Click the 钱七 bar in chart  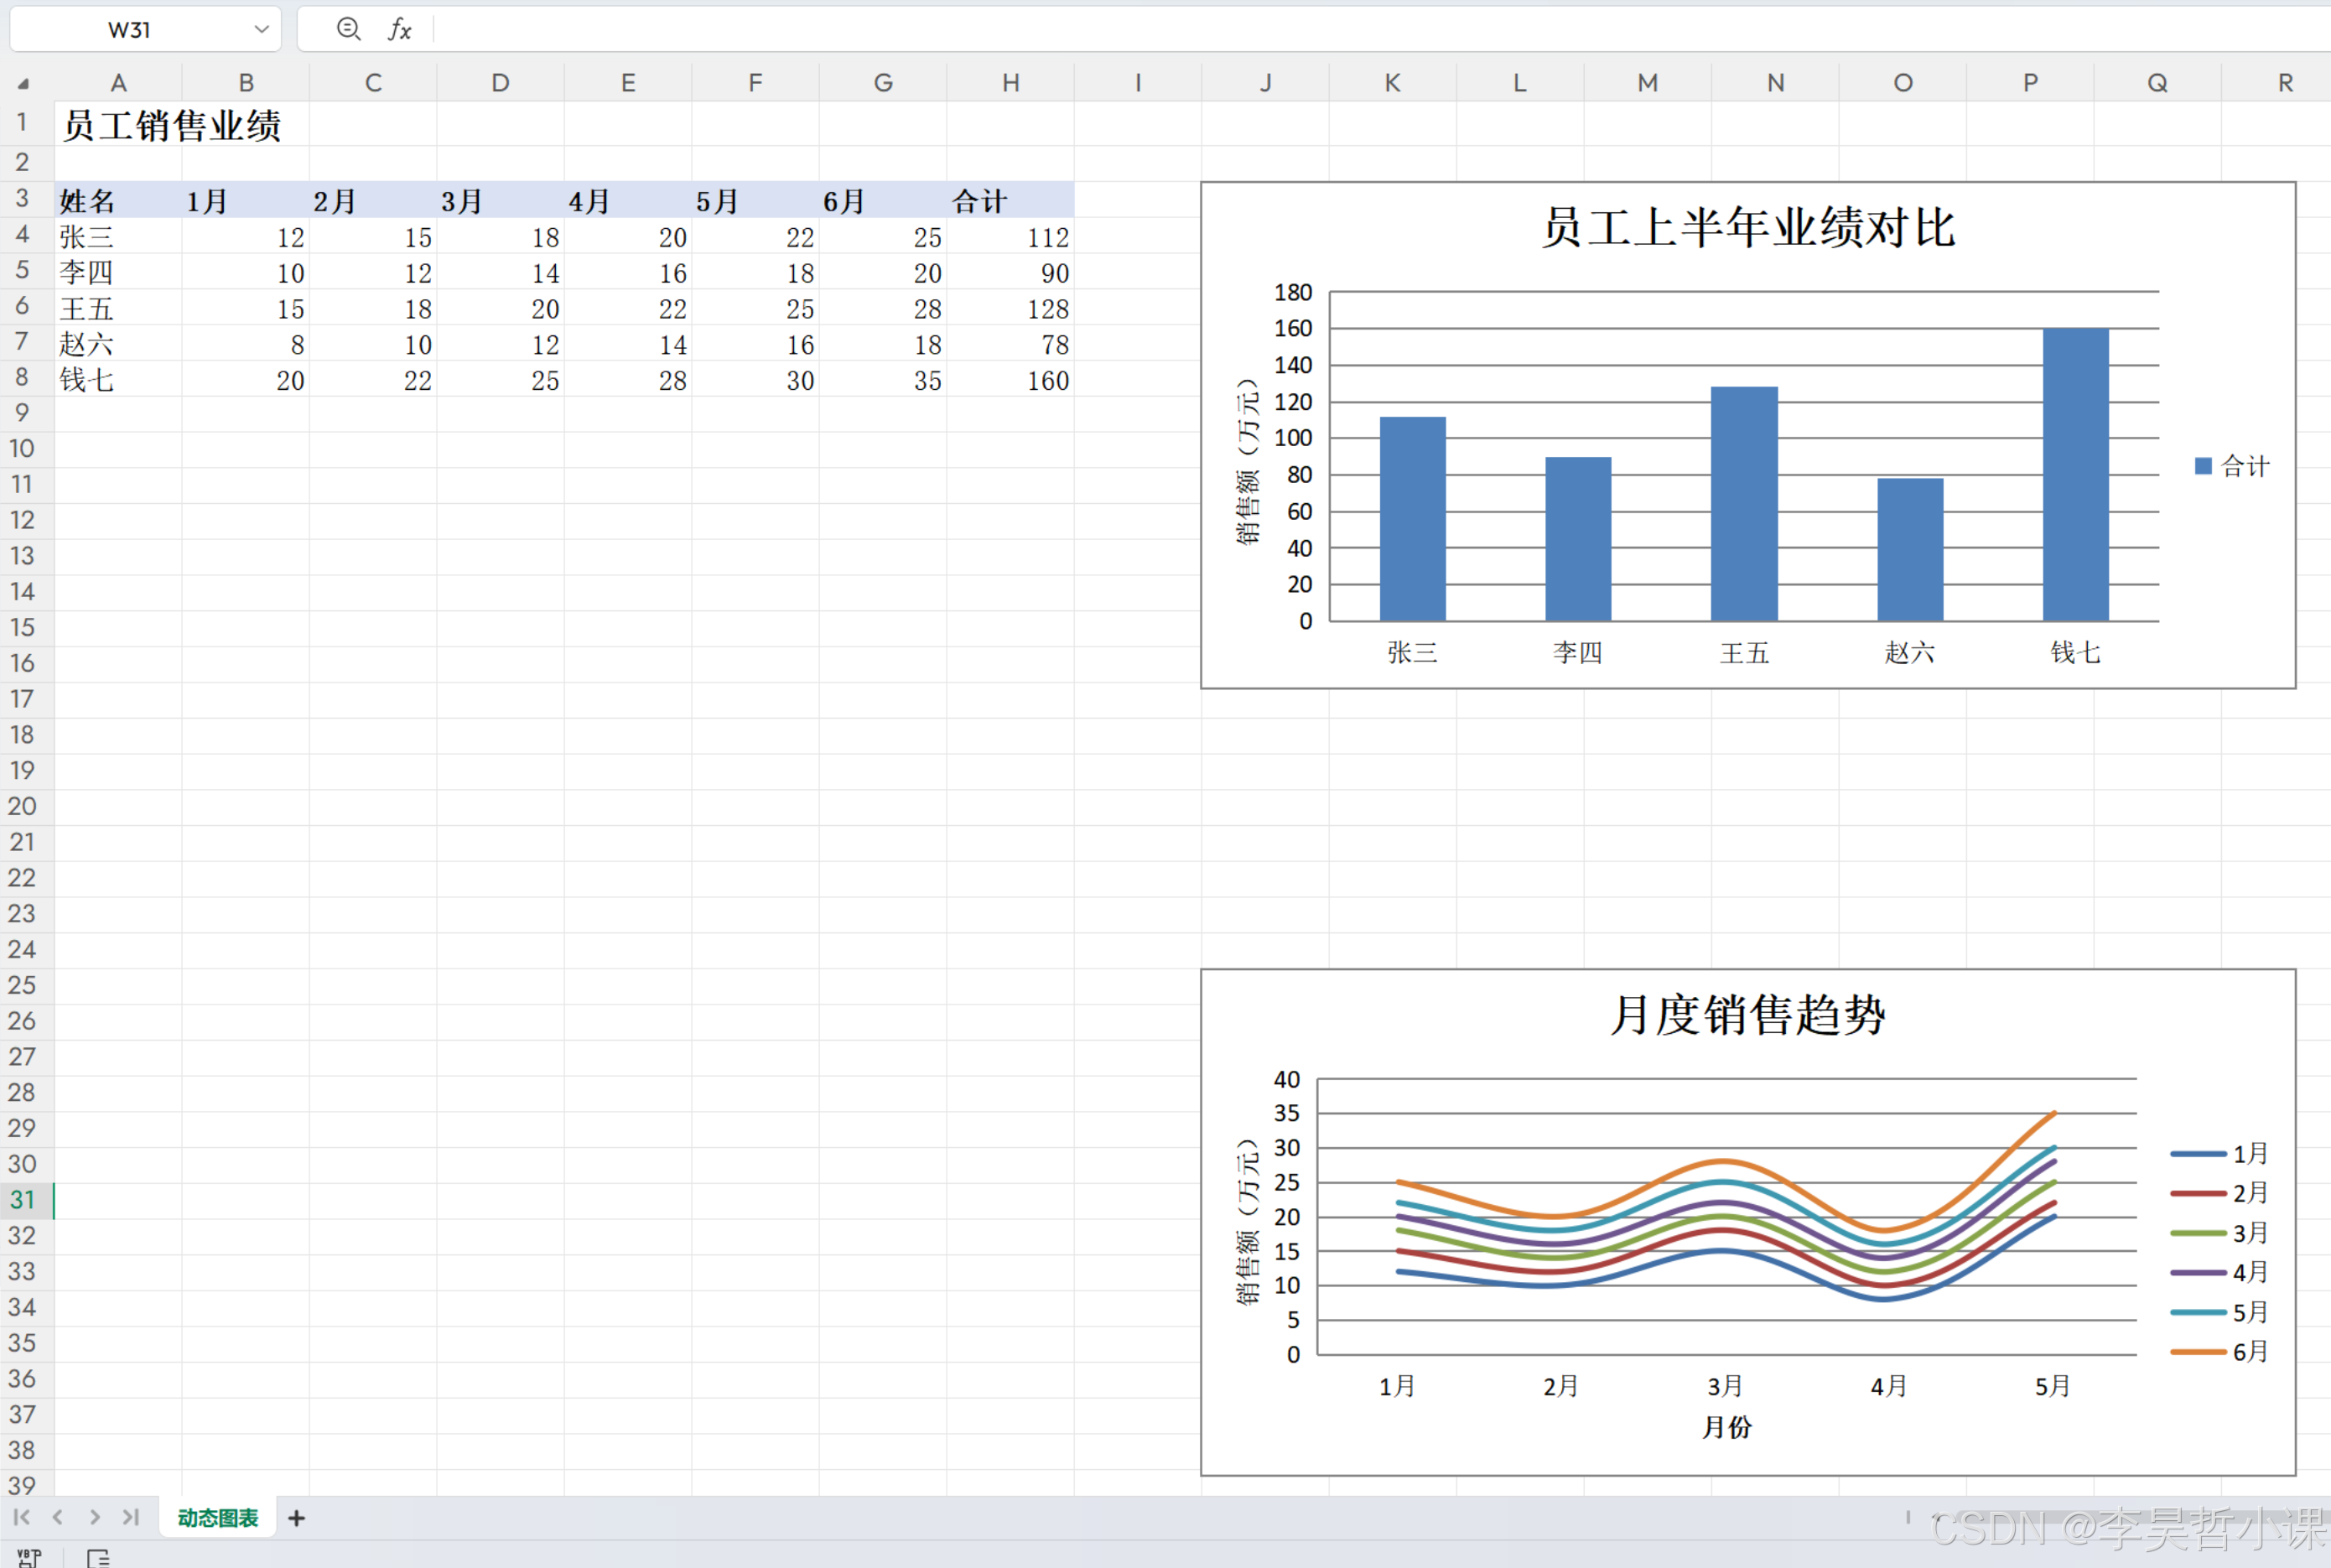(x=2075, y=475)
